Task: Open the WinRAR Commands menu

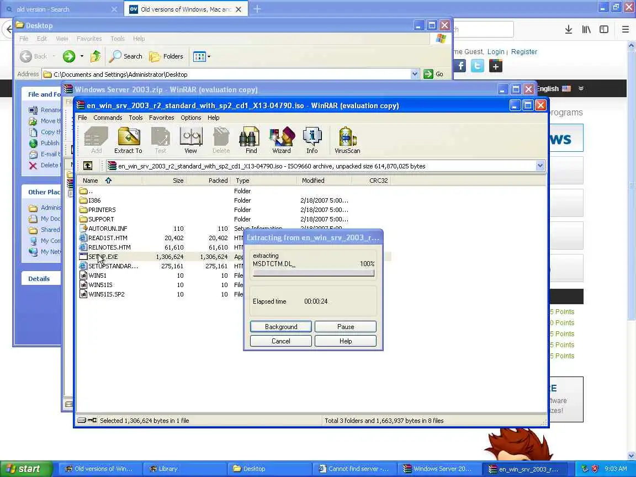Action: click(108, 118)
